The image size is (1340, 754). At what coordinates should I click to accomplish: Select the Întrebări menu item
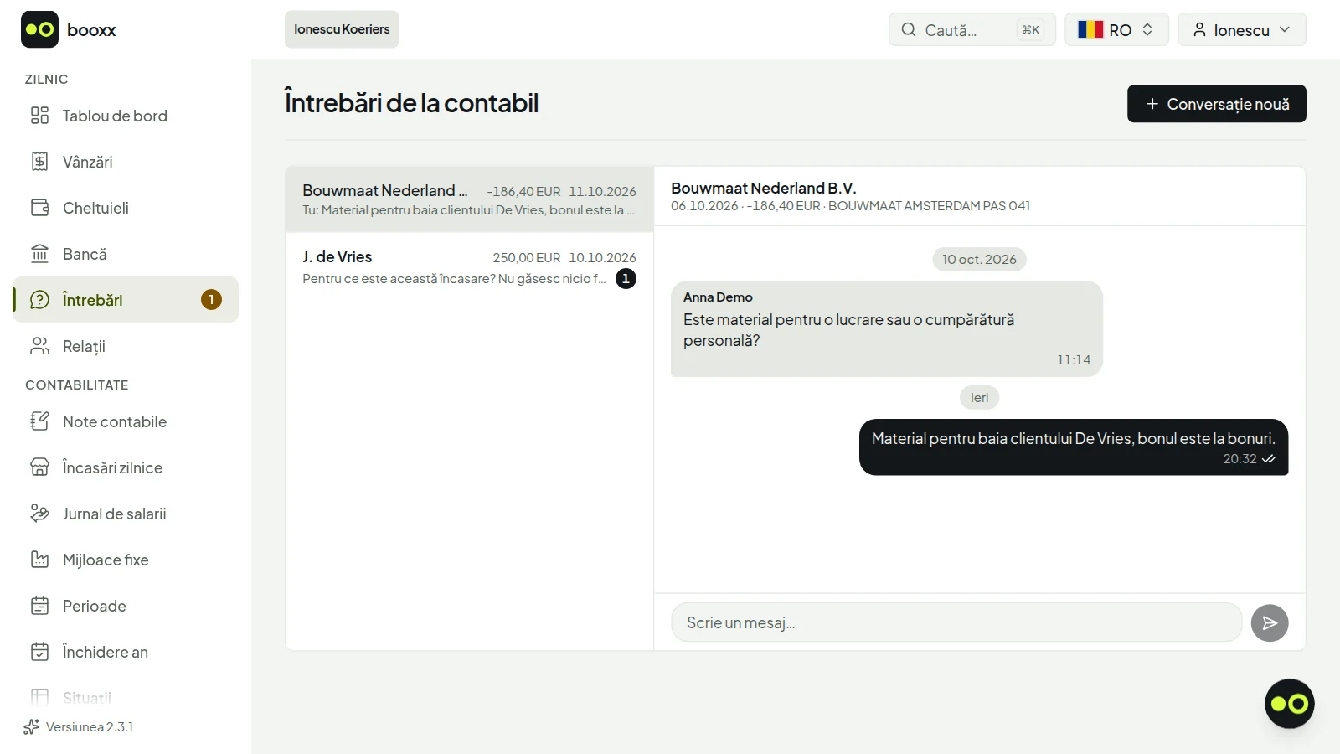[126, 300]
